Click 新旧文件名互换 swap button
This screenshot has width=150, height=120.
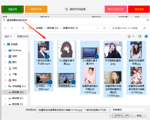[76, 9]
